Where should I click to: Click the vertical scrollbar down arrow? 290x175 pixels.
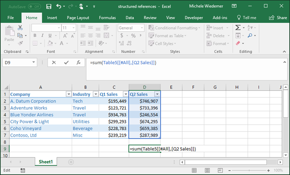(286, 155)
